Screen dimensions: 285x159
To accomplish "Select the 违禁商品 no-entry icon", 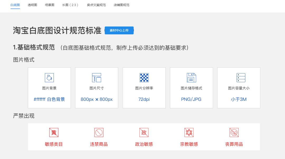I will point(99,132).
